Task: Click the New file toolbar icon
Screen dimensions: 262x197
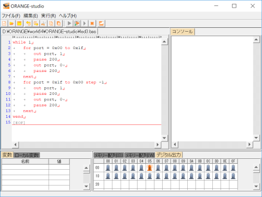Action: [4, 23]
